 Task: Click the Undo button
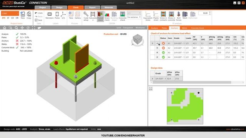(x=39, y=13)
